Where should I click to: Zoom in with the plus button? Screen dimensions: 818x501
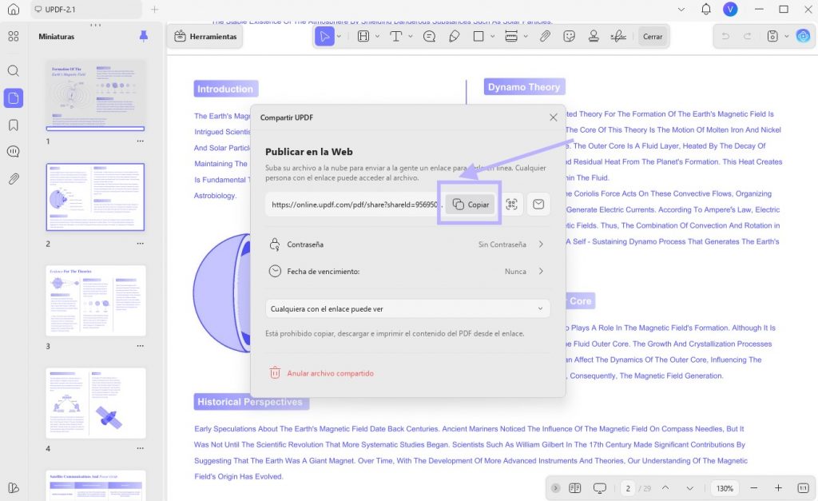[x=778, y=488]
